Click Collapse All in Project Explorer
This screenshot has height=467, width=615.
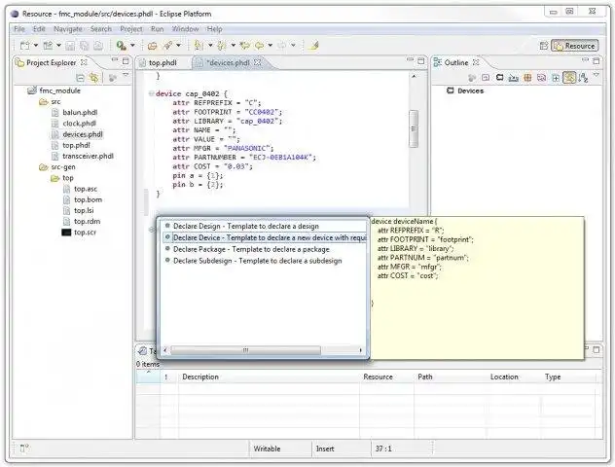(81, 77)
